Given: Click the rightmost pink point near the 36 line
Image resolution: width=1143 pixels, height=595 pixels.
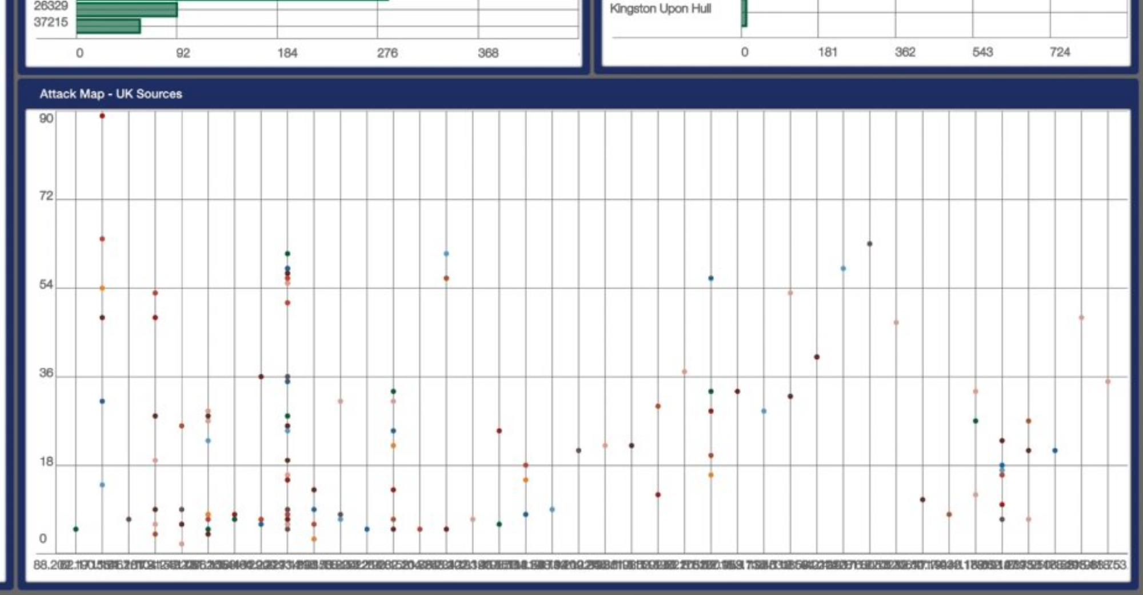Looking at the screenshot, I should (x=1108, y=381).
